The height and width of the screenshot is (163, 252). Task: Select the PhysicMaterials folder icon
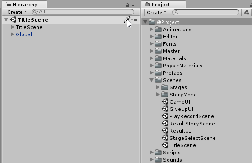[159, 66]
